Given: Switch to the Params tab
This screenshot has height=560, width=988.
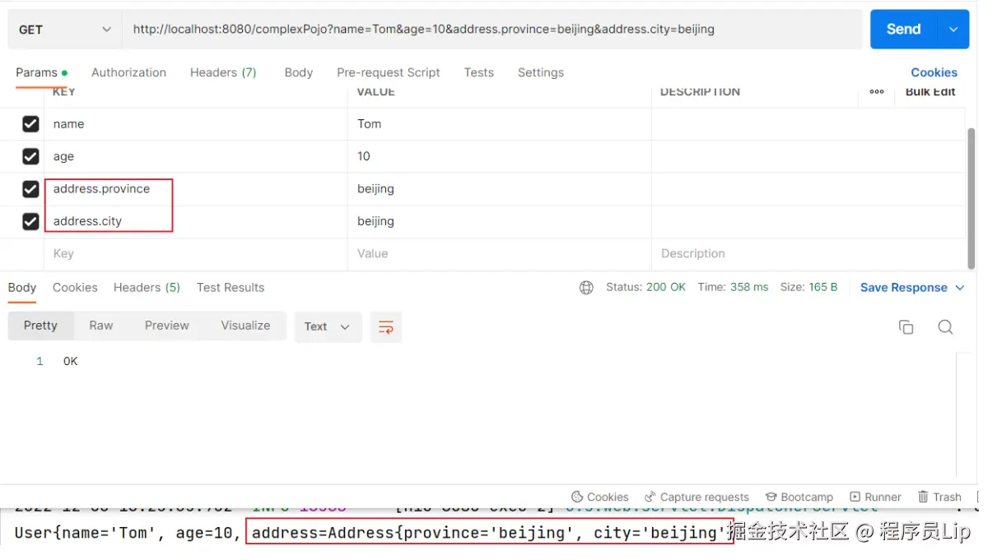Looking at the screenshot, I should [41, 72].
